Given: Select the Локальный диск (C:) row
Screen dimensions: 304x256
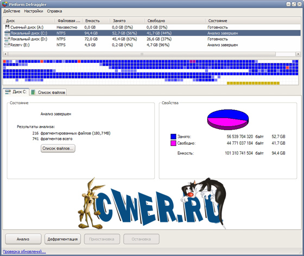Looking at the screenshot, I should [x=152, y=33].
